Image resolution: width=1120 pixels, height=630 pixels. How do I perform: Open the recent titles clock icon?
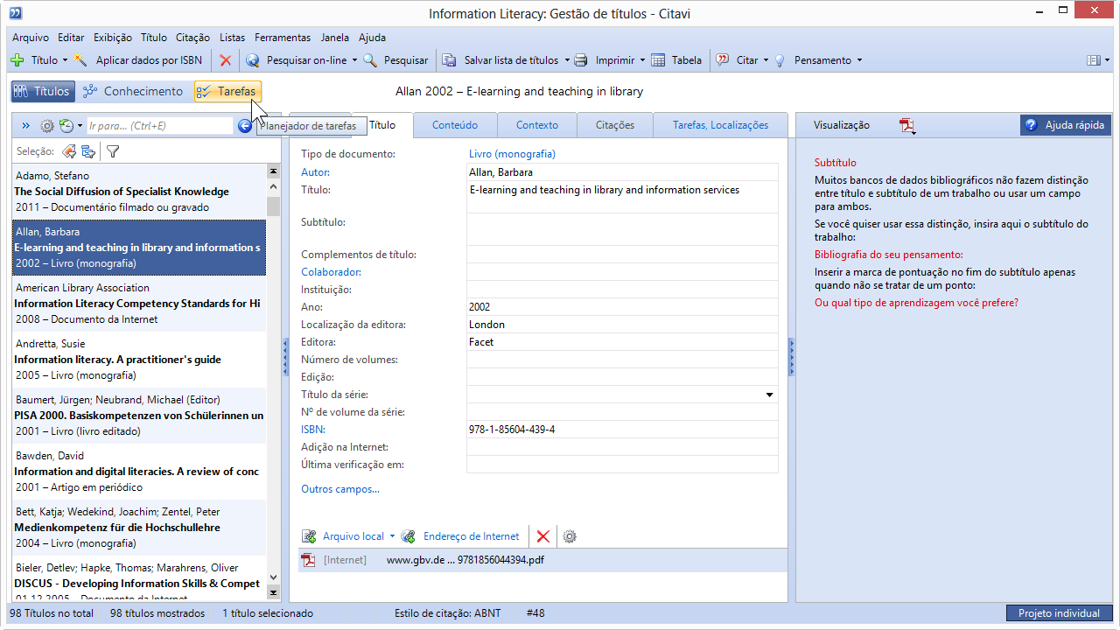coord(66,126)
